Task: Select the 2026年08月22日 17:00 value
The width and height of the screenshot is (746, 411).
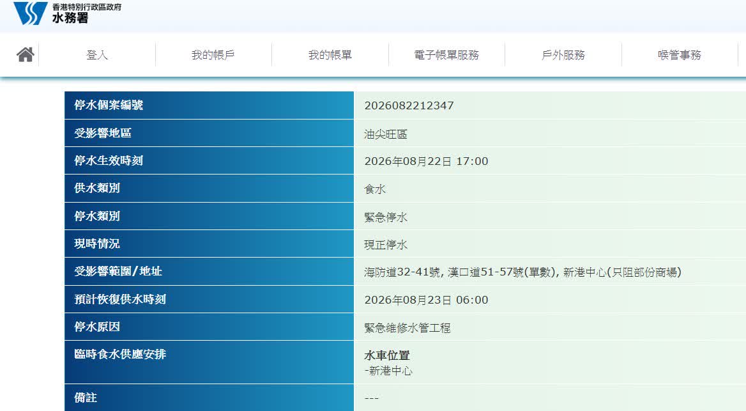Action: (426, 162)
